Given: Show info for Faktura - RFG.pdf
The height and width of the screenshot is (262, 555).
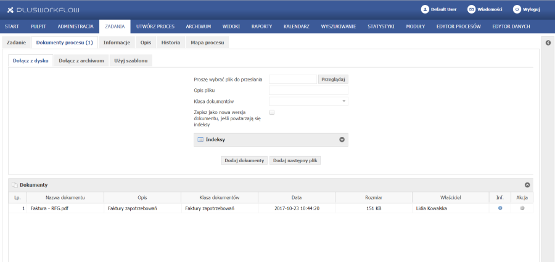Looking at the screenshot, I should point(500,208).
